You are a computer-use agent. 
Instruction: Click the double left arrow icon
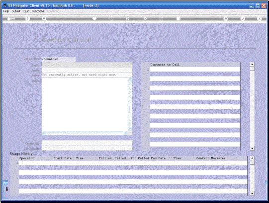pos(128,18)
